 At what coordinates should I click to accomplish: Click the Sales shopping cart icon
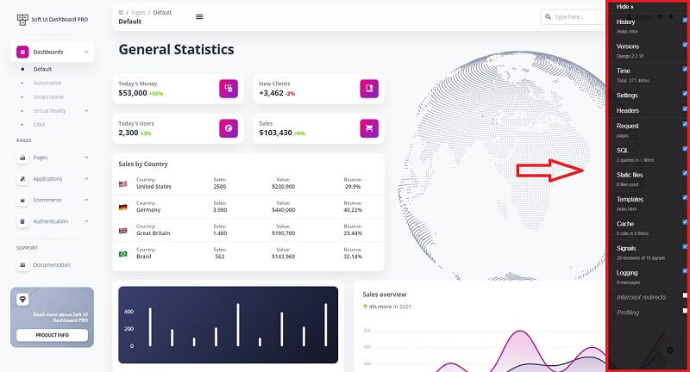(x=369, y=128)
